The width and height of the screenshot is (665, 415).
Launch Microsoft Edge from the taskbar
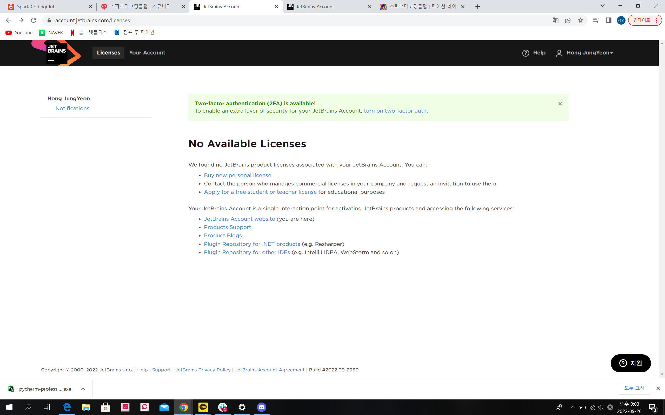click(x=67, y=407)
